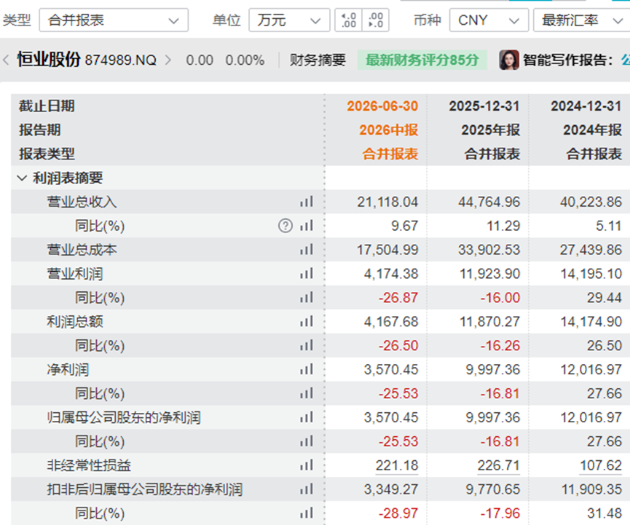The width and height of the screenshot is (630, 525).
Task: Open 智能写作报告 link
Action: pos(567,60)
